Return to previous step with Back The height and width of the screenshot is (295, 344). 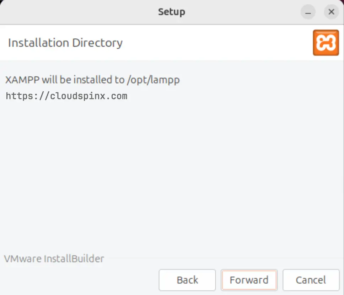click(187, 280)
